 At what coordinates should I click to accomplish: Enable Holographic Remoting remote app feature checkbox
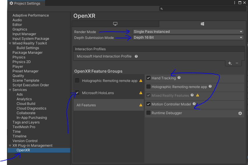point(148,87)
